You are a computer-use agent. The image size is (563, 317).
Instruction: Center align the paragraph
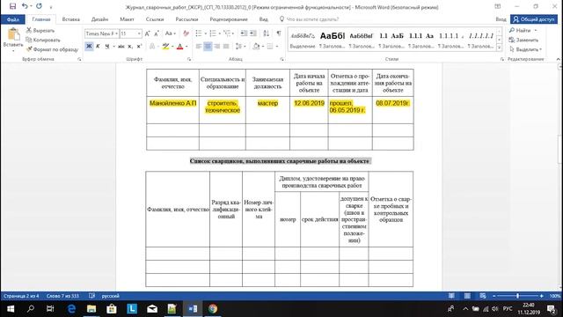pyautogui.click(x=208, y=47)
